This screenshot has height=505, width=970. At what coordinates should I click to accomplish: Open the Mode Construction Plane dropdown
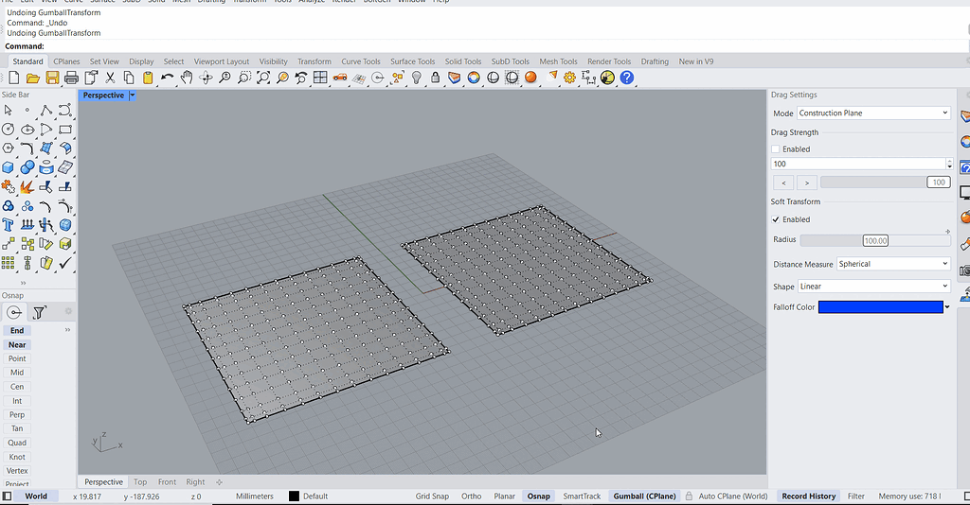tap(872, 113)
